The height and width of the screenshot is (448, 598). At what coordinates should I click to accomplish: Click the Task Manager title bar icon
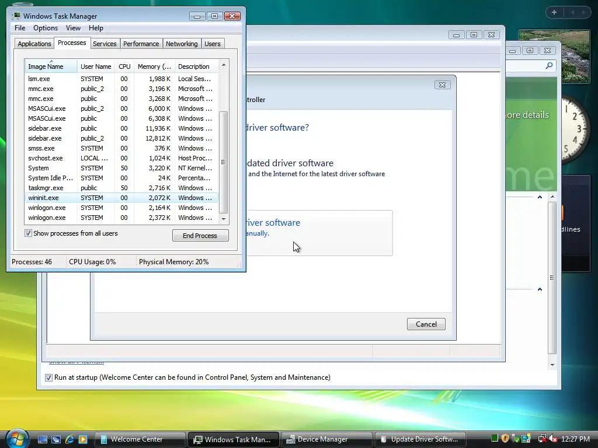coord(16,16)
